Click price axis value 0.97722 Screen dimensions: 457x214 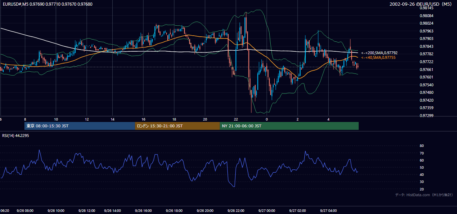click(x=427, y=62)
